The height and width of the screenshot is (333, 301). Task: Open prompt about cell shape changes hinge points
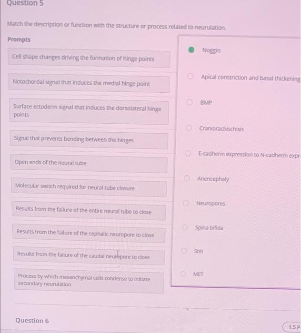click(89, 58)
